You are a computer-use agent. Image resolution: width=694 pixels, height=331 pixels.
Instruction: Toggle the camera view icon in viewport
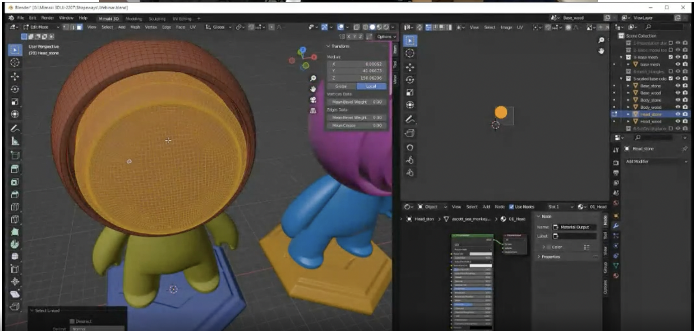(313, 100)
